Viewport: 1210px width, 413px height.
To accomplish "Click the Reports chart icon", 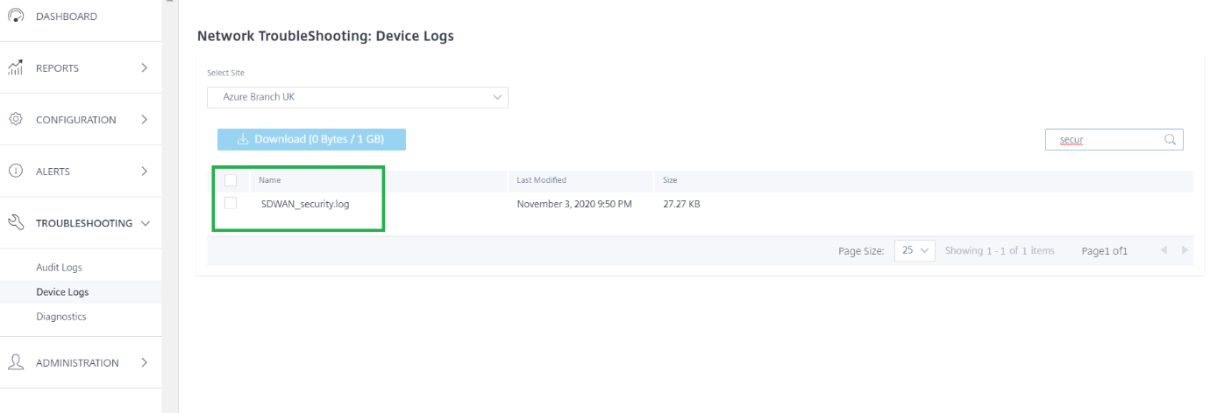I will click(15, 67).
